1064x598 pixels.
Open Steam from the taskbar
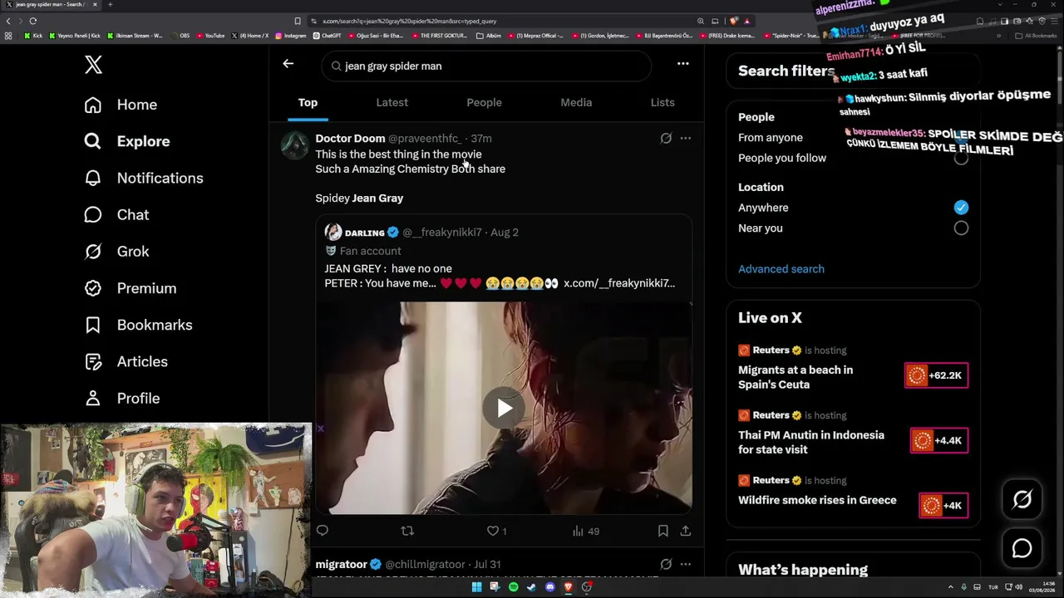click(x=531, y=587)
